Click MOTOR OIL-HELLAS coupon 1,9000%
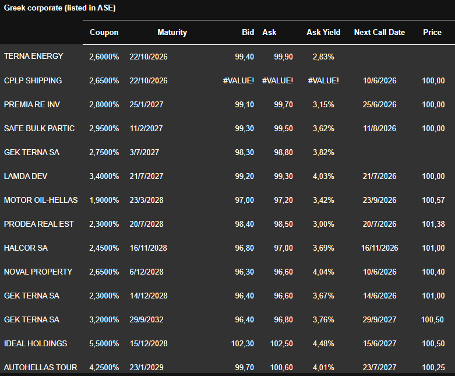 click(x=104, y=200)
